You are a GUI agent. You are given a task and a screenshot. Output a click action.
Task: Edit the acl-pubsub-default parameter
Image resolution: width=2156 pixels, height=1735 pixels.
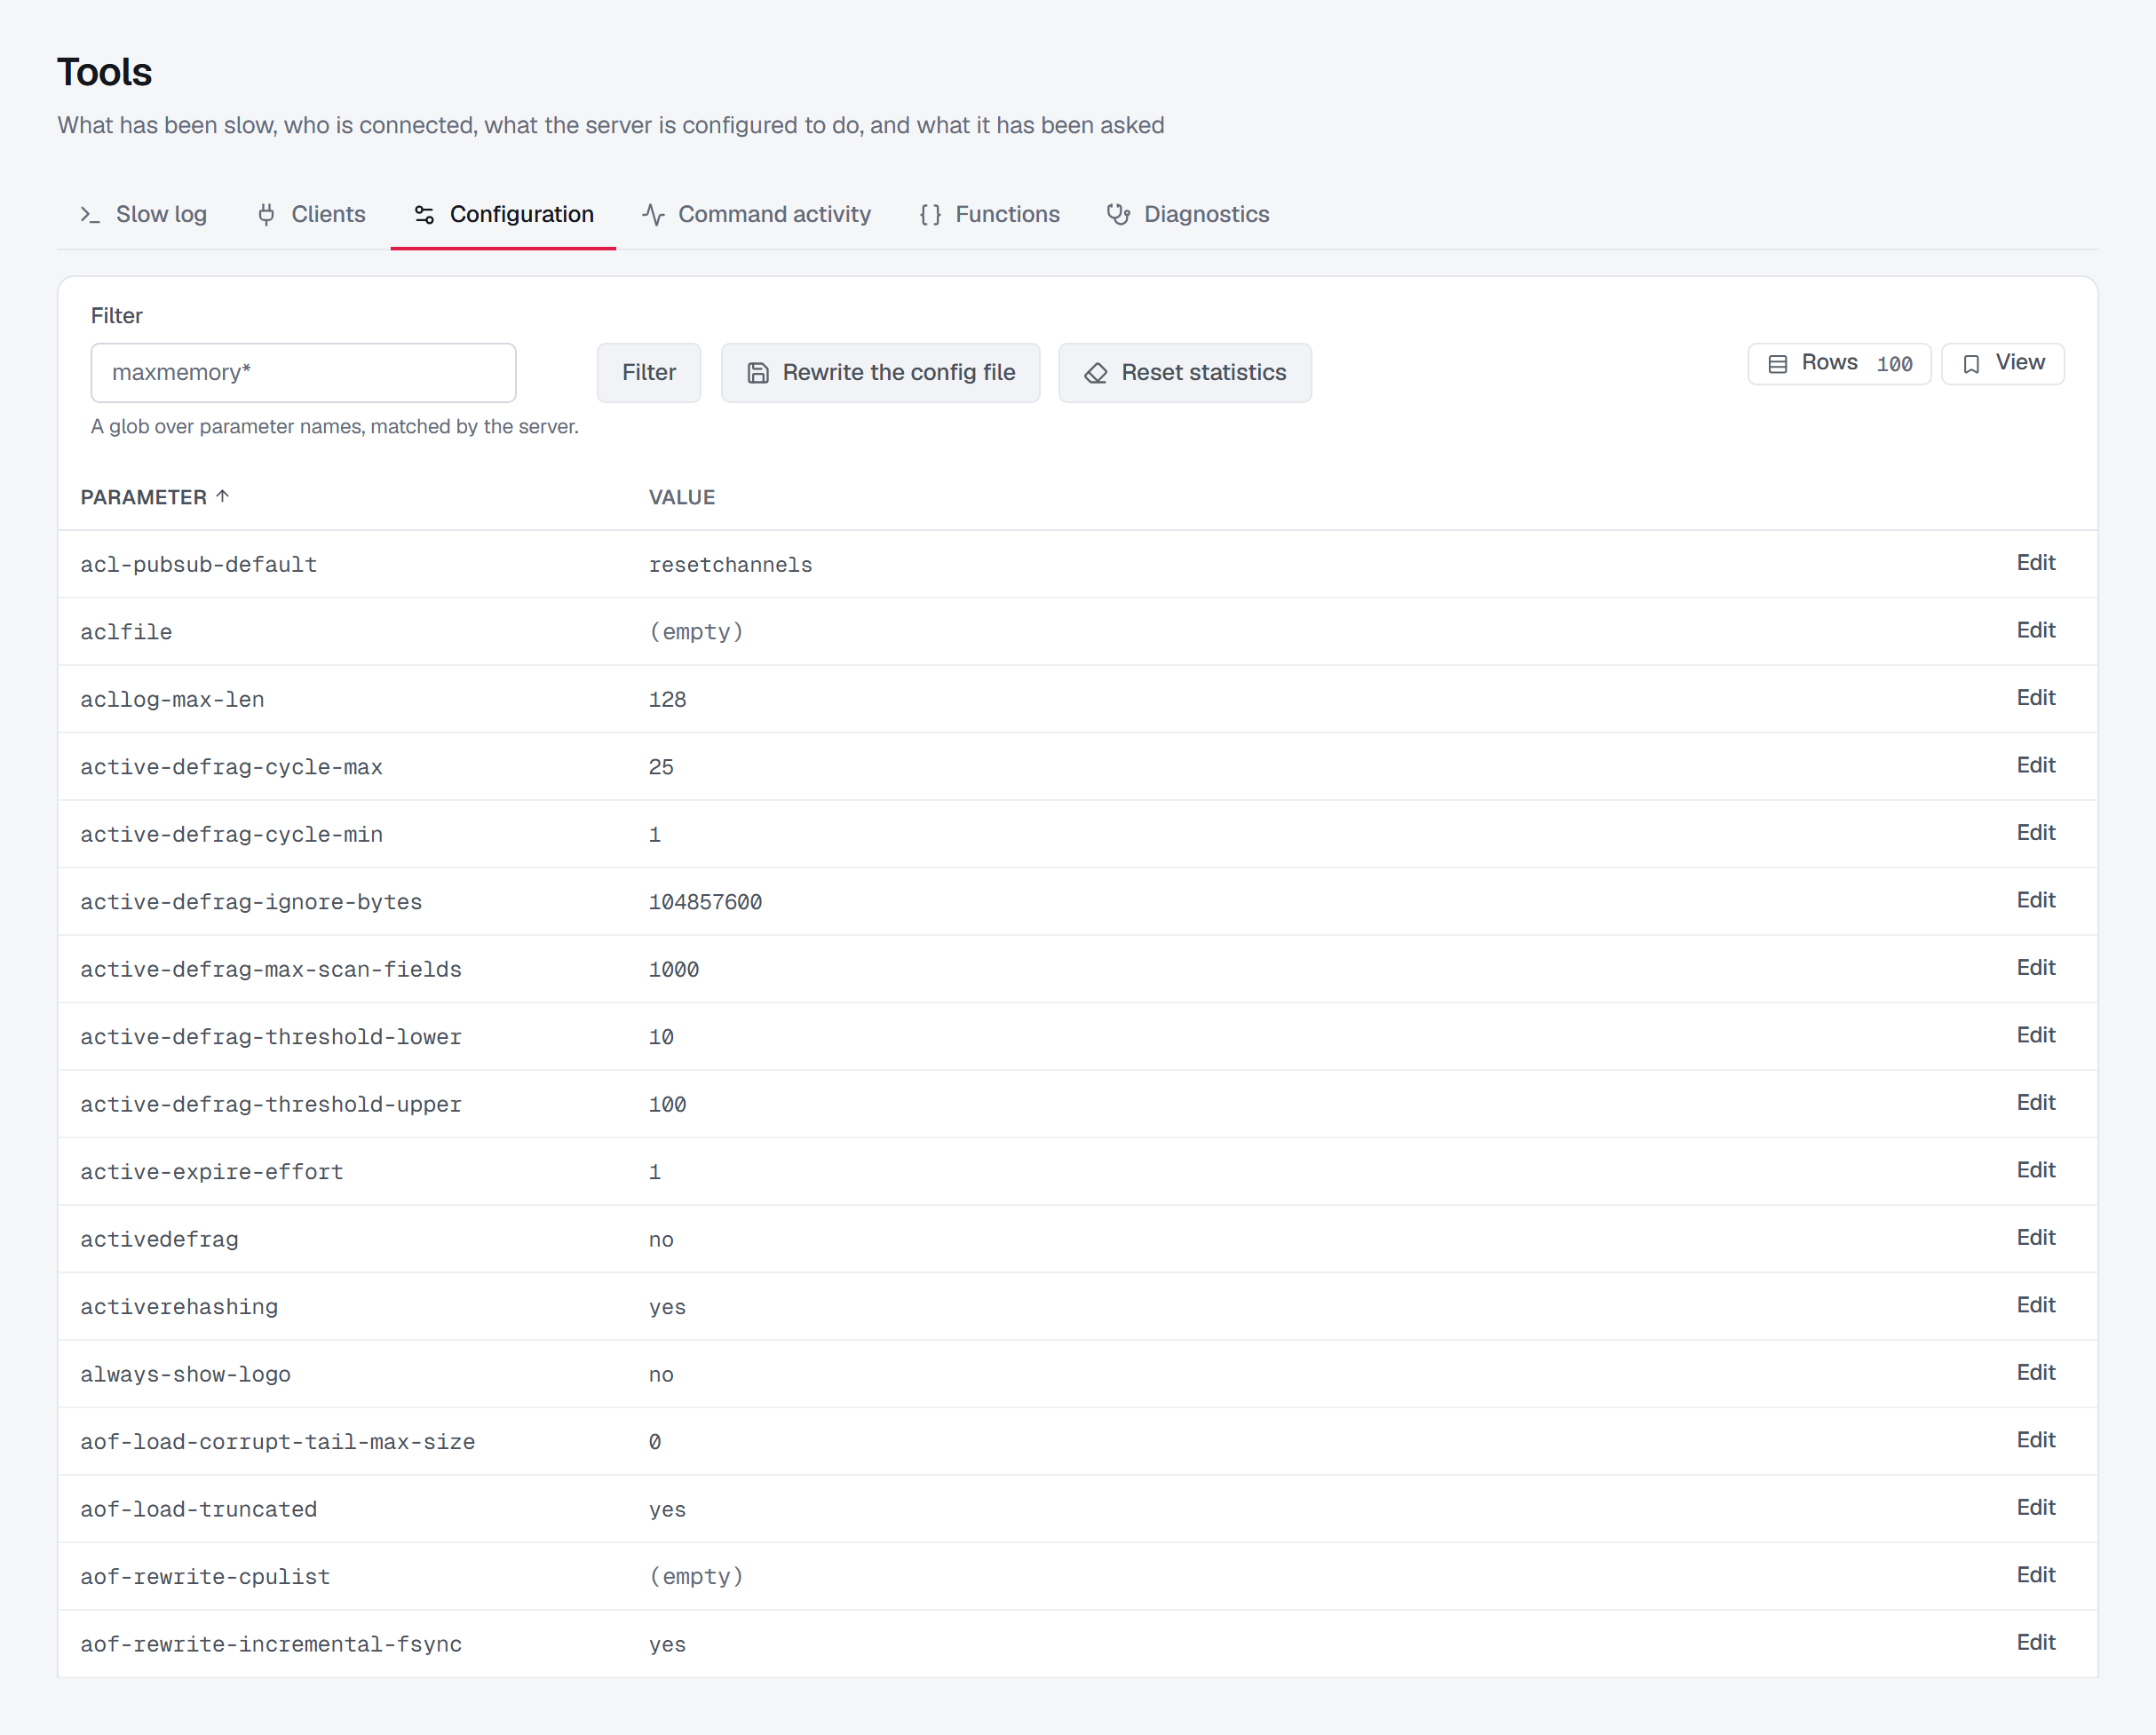click(2035, 563)
